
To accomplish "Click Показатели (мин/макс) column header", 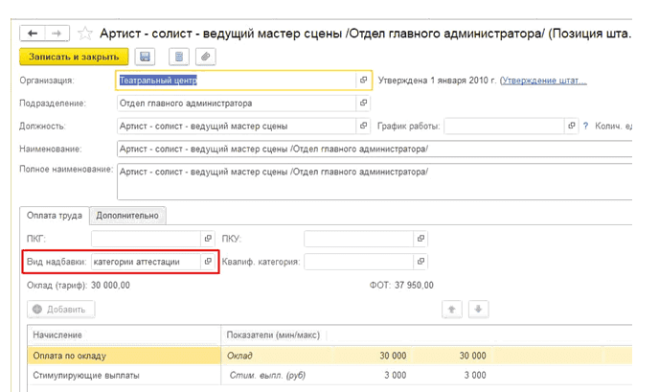I will tap(273, 335).
